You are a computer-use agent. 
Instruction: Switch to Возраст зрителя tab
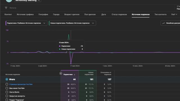(72, 14)
